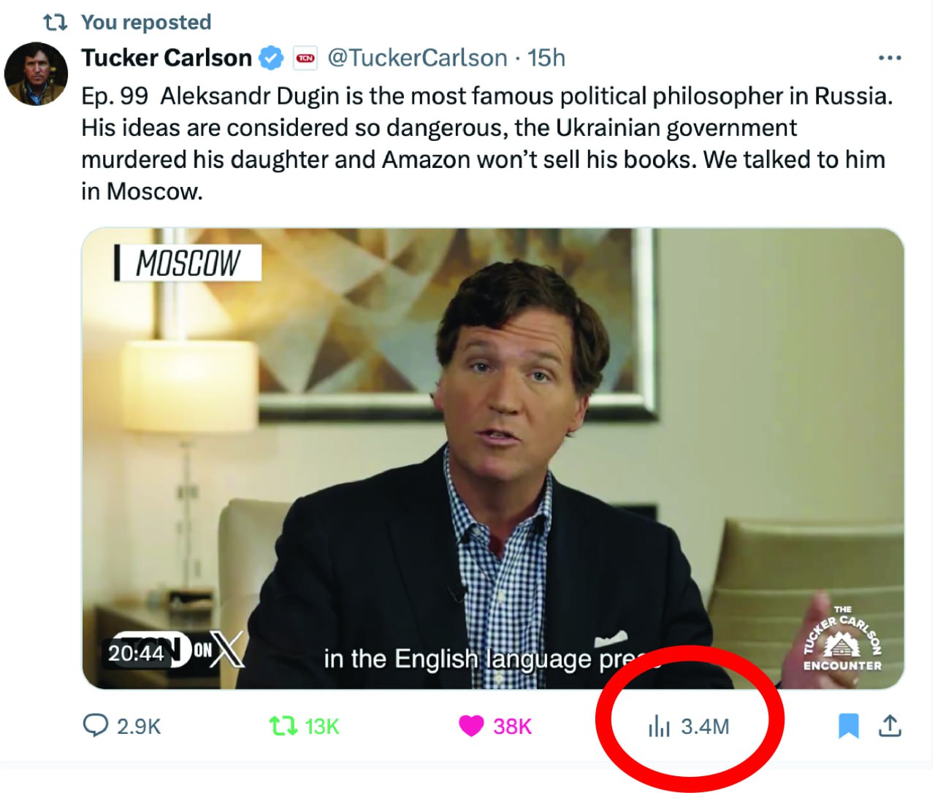Viewport: 935px width, 793px height.
Task: Remove bookmark with blue bookmark icon
Action: click(848, 726)
